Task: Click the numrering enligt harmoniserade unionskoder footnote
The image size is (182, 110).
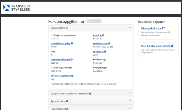Action: click(83, 84)
